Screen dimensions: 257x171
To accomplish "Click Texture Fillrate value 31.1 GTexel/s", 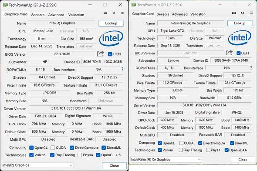I will click(106, 85).
